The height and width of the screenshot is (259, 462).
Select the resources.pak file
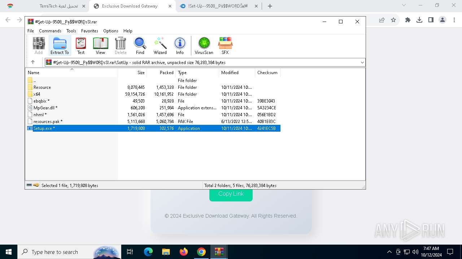[153, 121]
